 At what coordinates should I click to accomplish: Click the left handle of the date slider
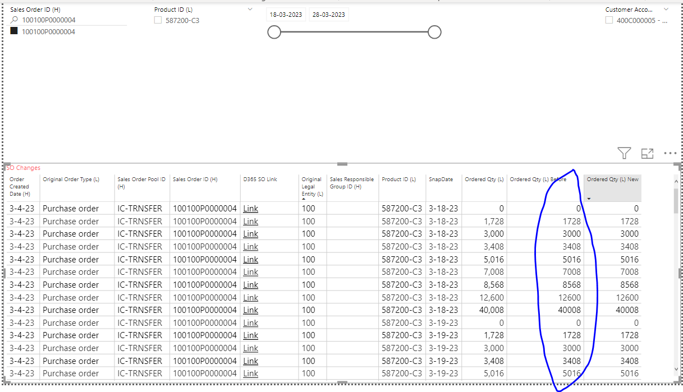coord(274,33)
